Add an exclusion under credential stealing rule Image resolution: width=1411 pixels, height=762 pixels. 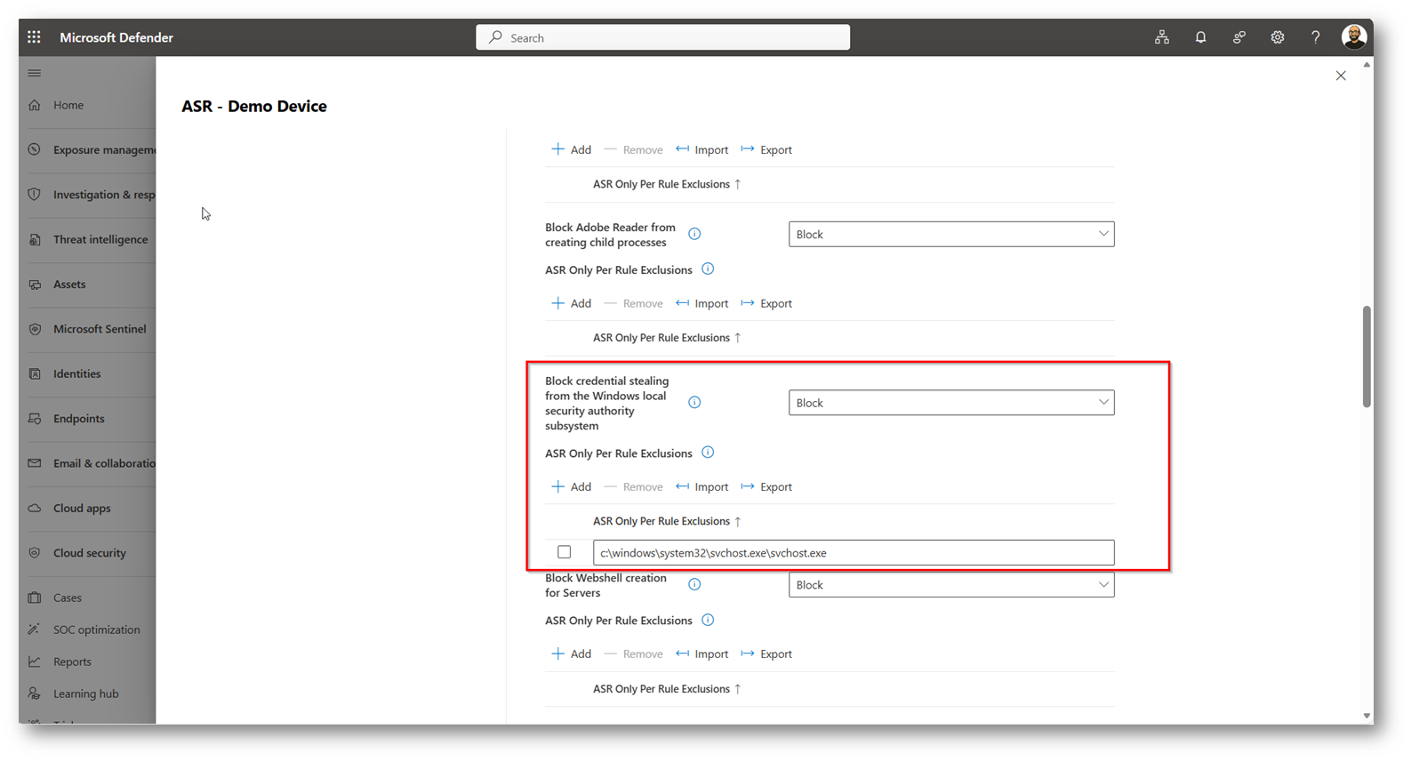coord(572,487)
